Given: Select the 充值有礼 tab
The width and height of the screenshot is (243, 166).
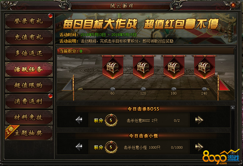Looking at the screenshot, I should pyautogui.click(x=29, y=37).
